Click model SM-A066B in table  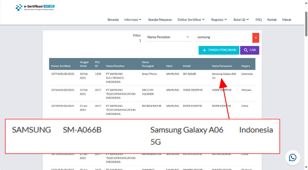click(189, 74)
